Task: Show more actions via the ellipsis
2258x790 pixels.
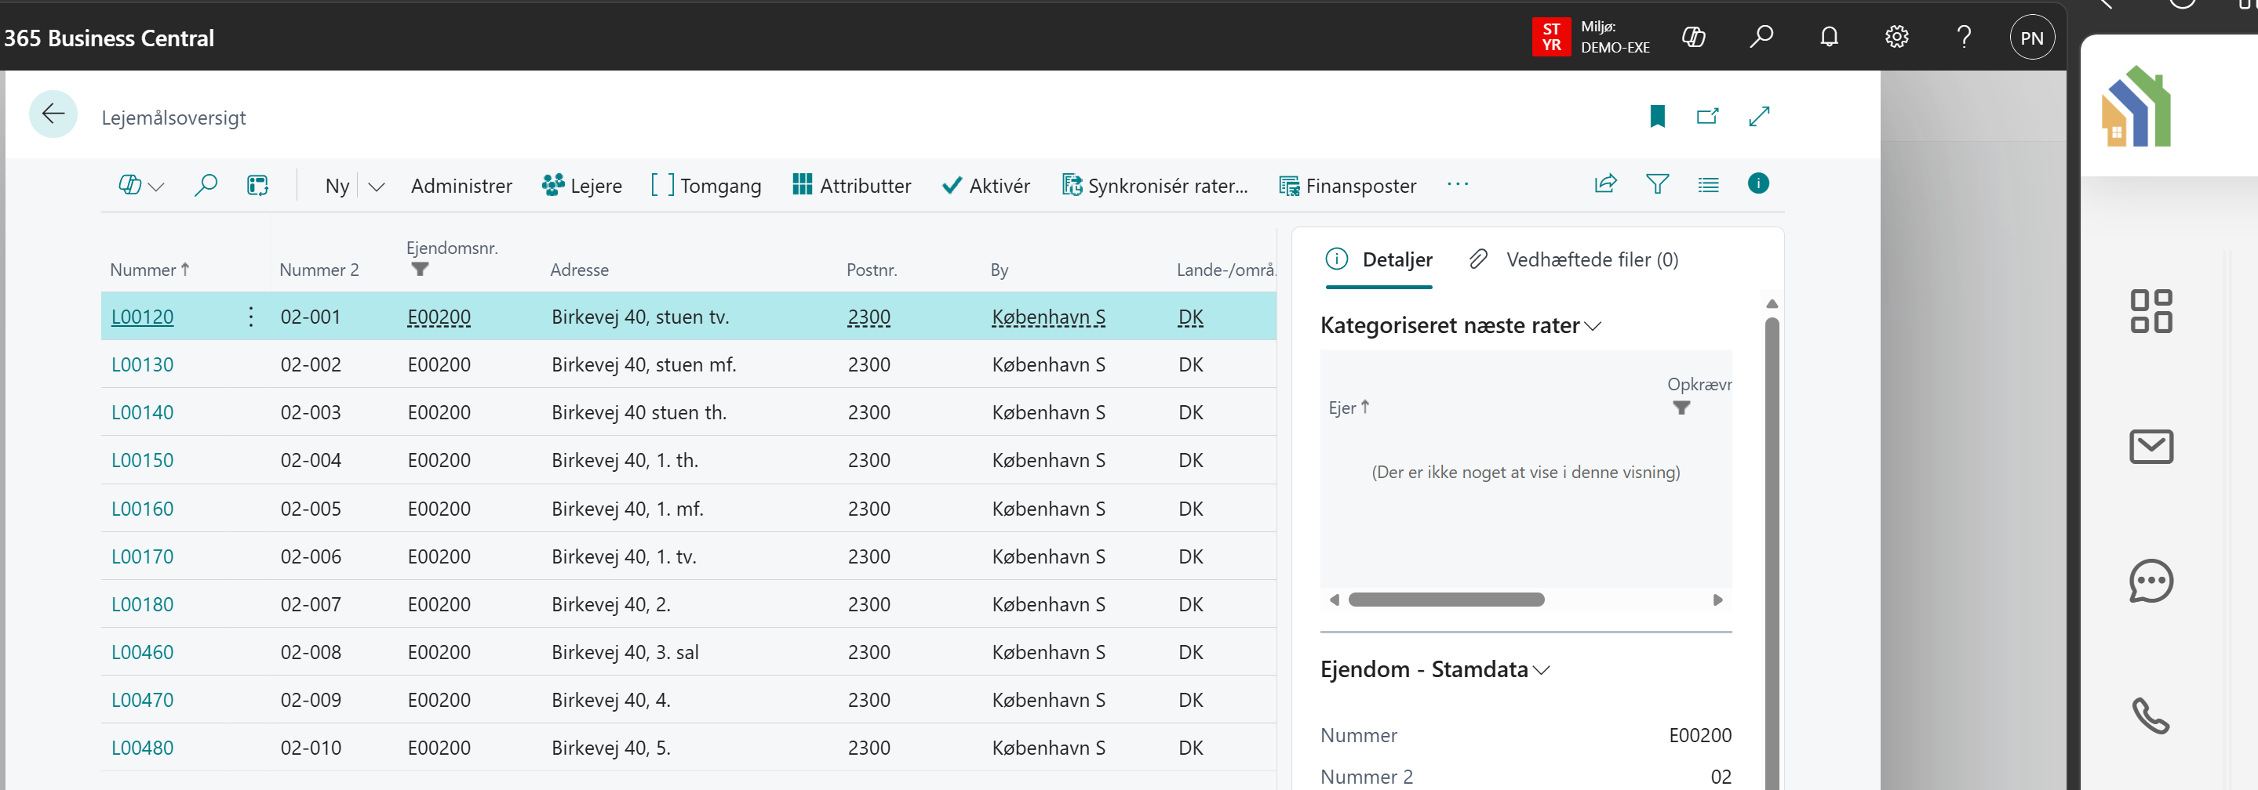Action: point(1457,184)
